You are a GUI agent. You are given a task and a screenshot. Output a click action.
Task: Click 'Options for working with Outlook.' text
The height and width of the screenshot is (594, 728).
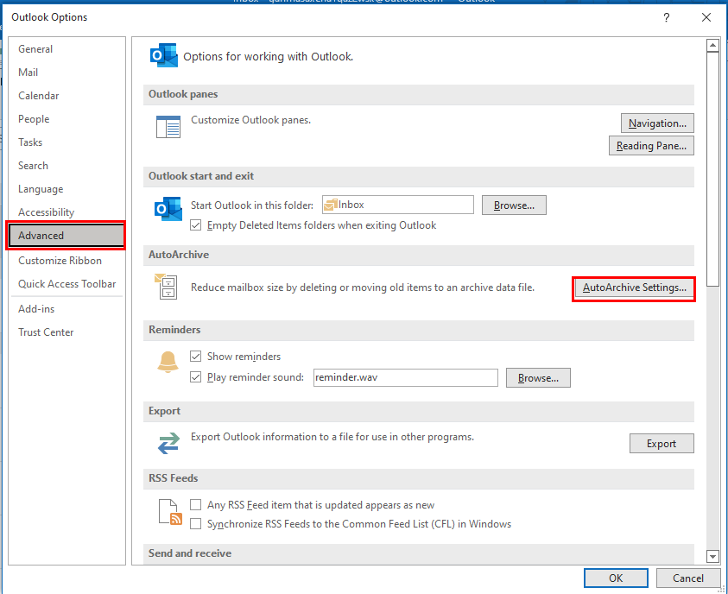268,57
